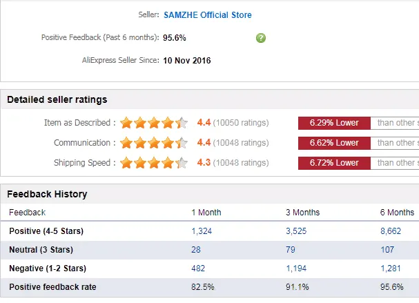Click the red 6.72% Lower bar

pos(334,163)
